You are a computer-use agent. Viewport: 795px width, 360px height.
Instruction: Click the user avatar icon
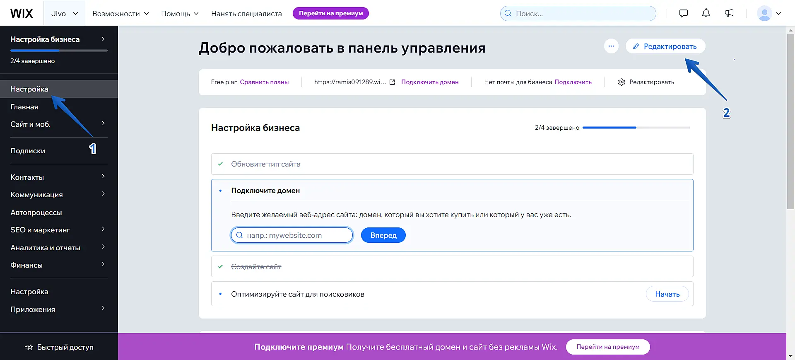(764, 13)
